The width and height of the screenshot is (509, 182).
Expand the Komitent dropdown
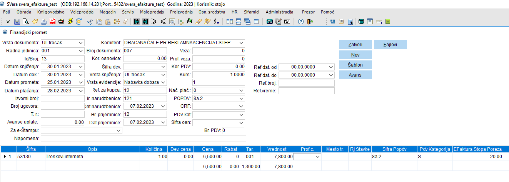point(241,42)
